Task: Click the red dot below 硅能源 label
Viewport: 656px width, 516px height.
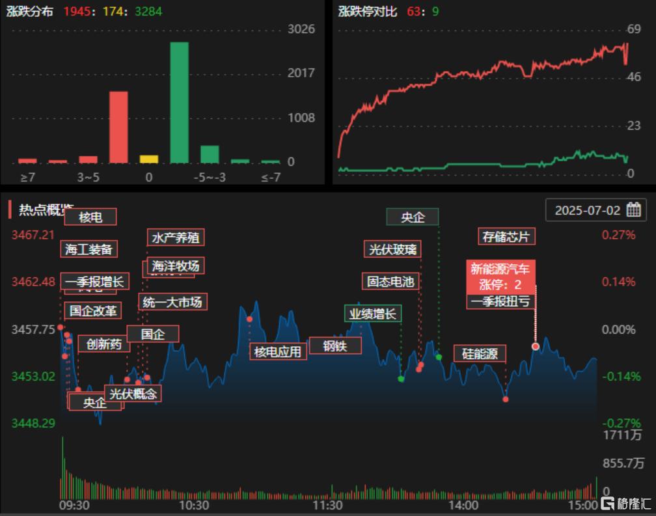Action: coord(506,399)
